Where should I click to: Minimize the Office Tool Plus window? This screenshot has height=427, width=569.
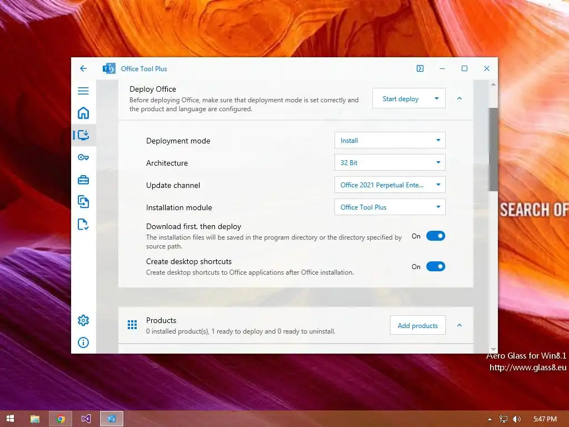click(x=442, y=68)
